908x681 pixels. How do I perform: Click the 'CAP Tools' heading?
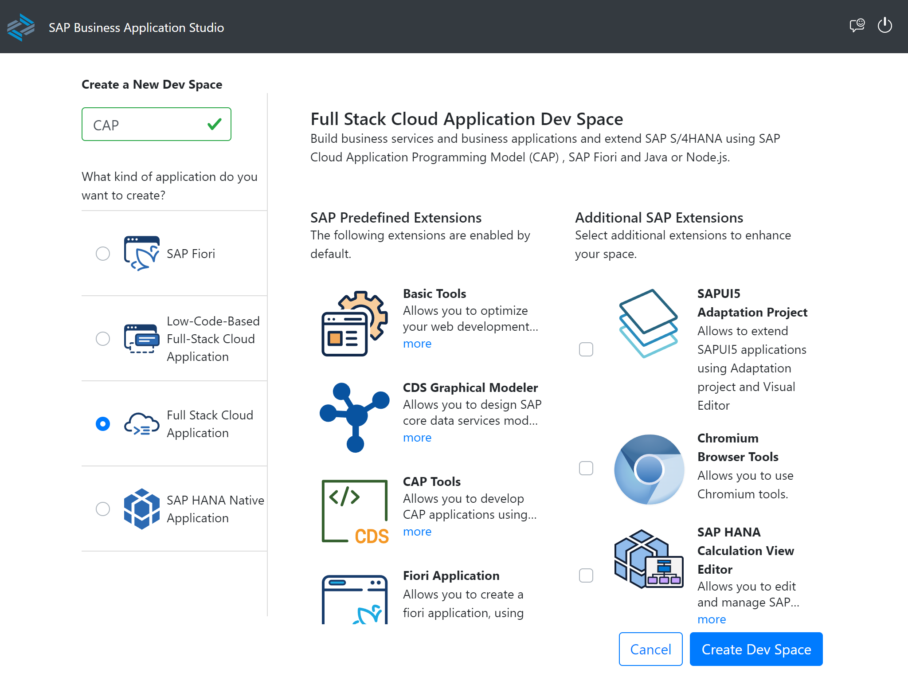tap(432, 481)
